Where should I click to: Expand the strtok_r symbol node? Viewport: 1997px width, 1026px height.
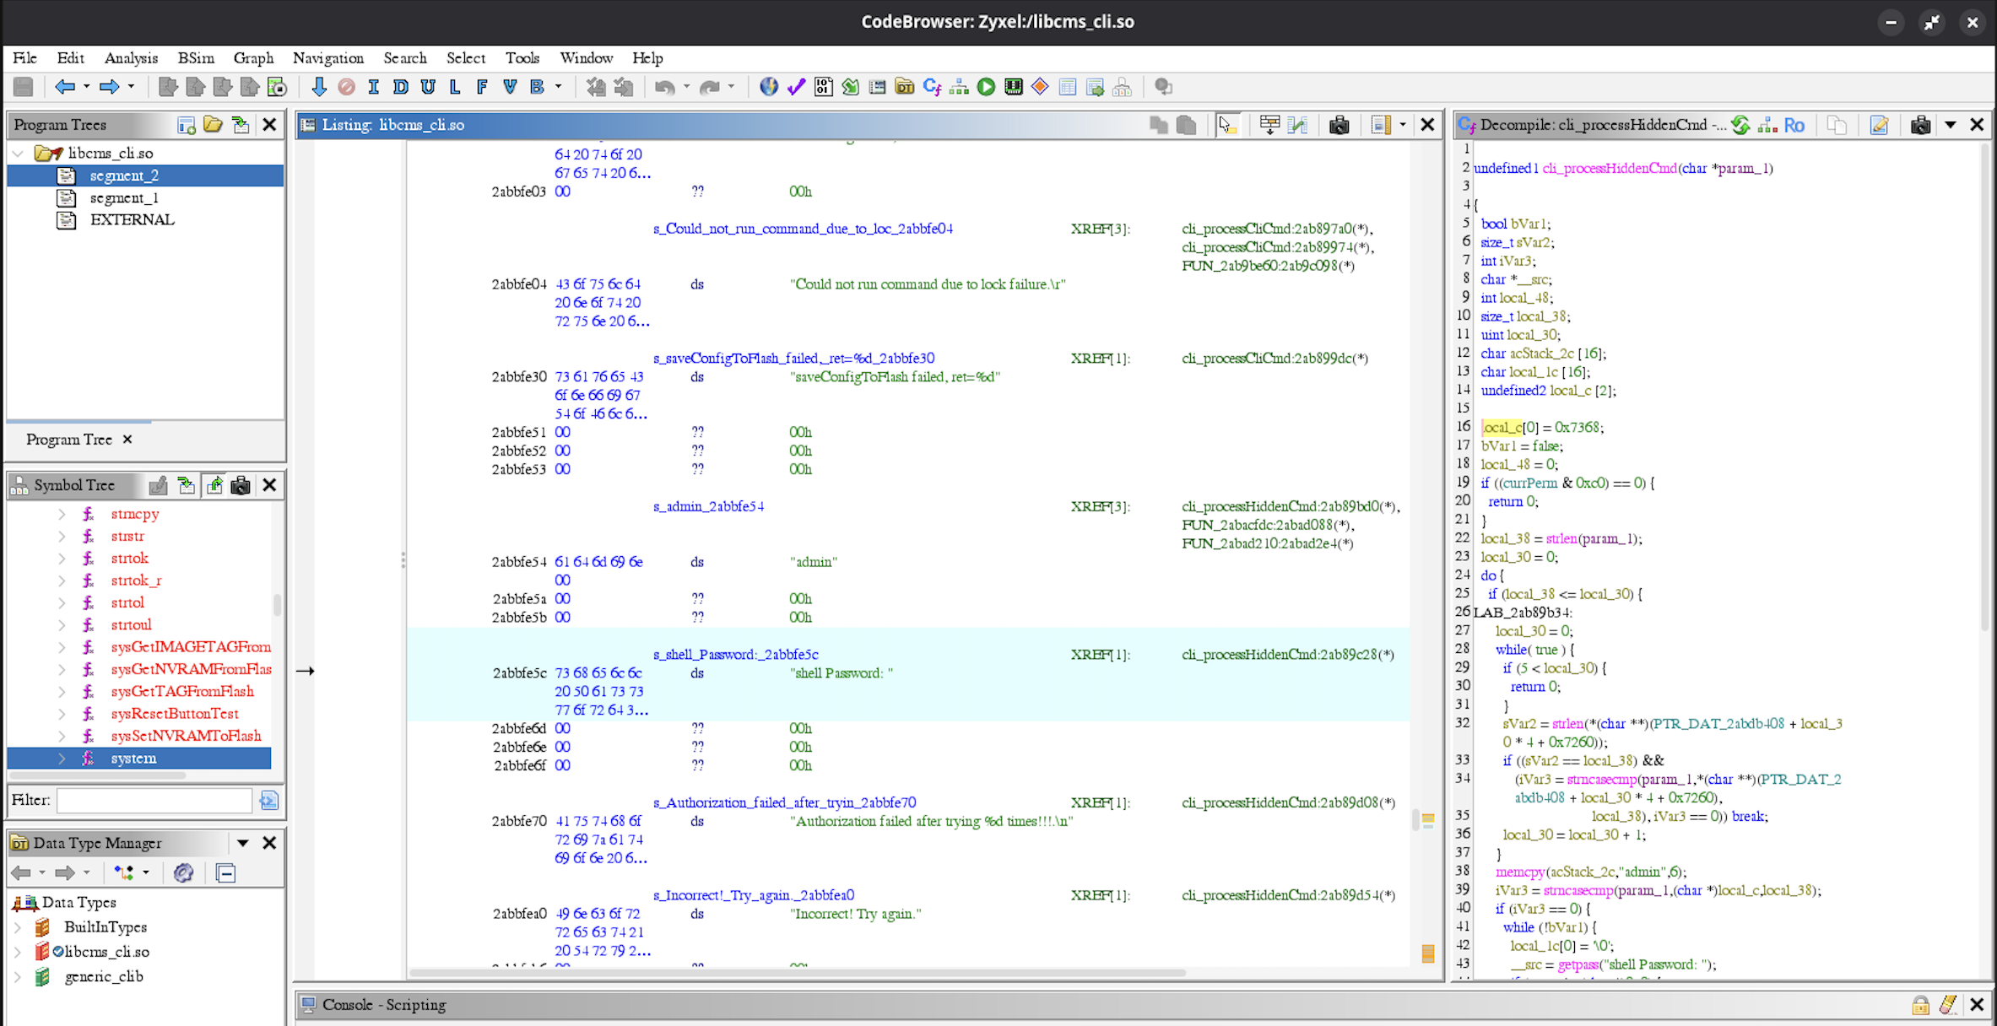click(x=62, y=580)
